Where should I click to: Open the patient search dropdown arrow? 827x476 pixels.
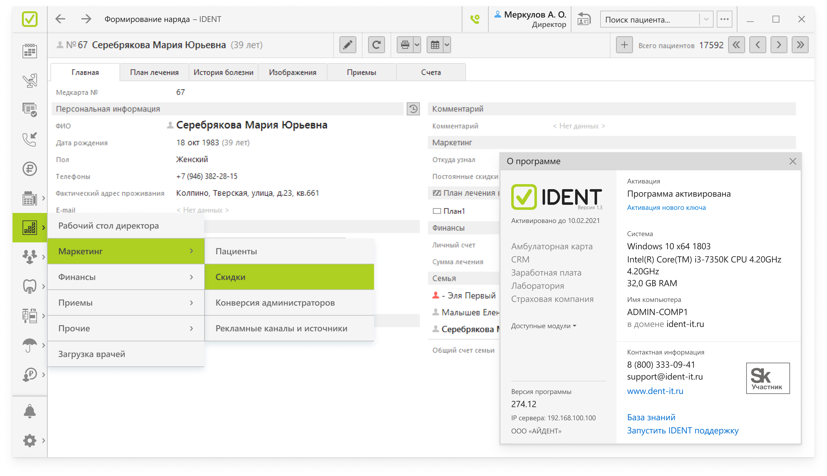(x=706, y=19)
